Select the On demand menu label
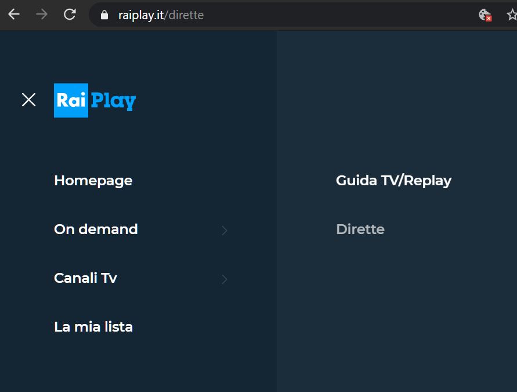This screenshot has height=392, width=517. [x=96, y=229]
